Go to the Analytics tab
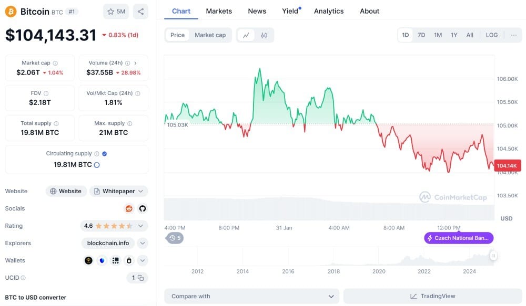The height and width of the screenshot is (306, 526). tap(329, 11)
